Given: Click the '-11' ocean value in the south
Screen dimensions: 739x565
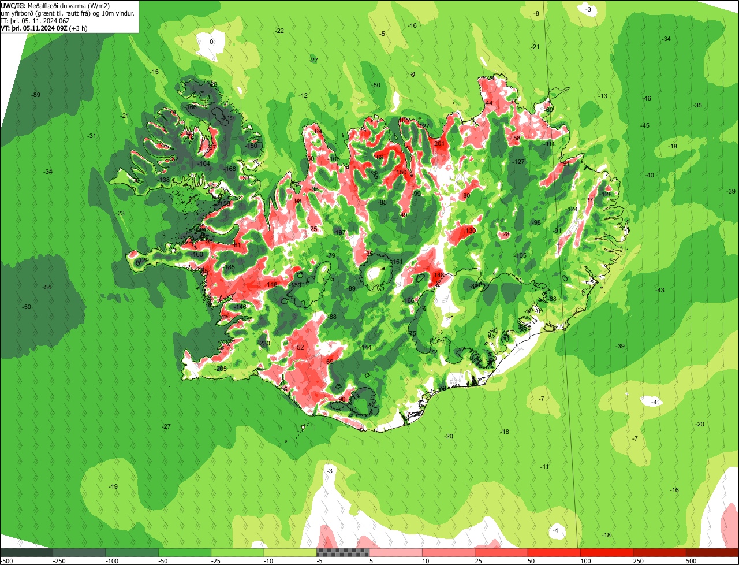Looking at the screenshot, I should click(x=544, y=466).
